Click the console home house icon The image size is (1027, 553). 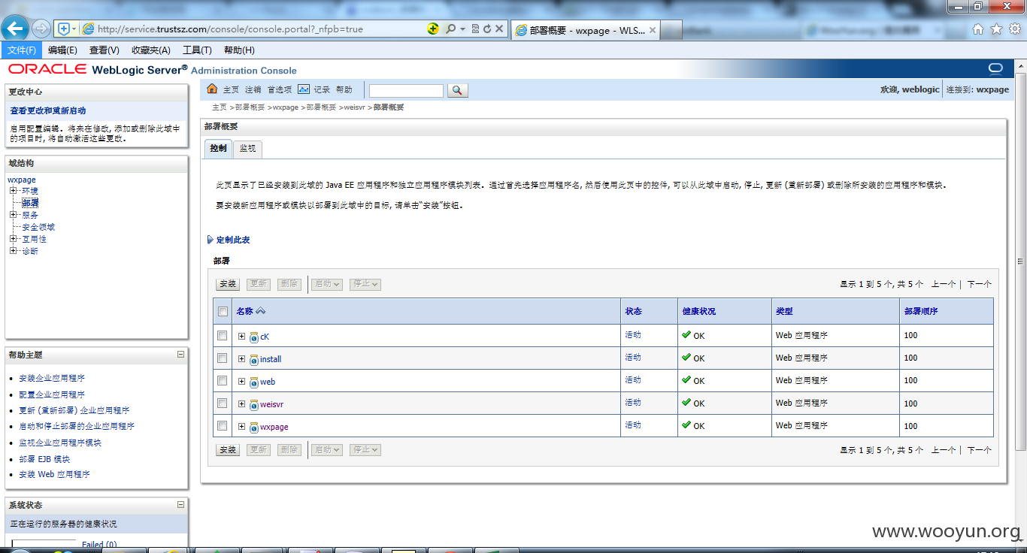212,89
